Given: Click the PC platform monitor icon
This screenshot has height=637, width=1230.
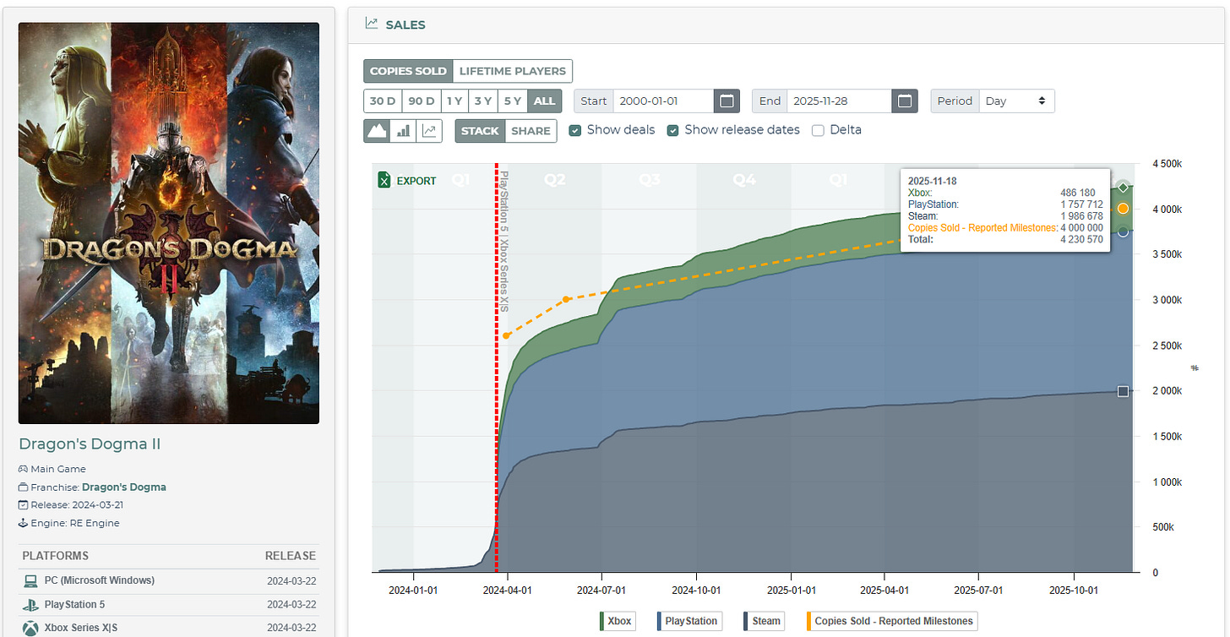Looking at the screenshot, I should click(30, 581).
